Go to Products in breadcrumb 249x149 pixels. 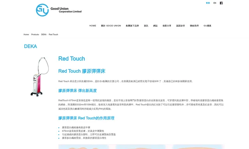click(x=35, y=35)
